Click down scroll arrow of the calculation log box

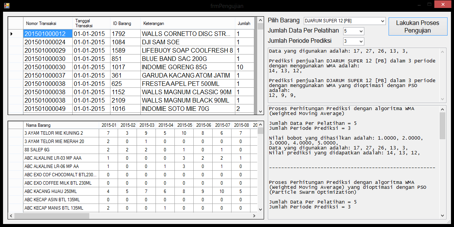point(443,215)
